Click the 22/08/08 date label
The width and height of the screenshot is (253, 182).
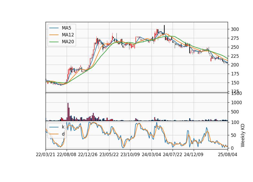[67, 155]
